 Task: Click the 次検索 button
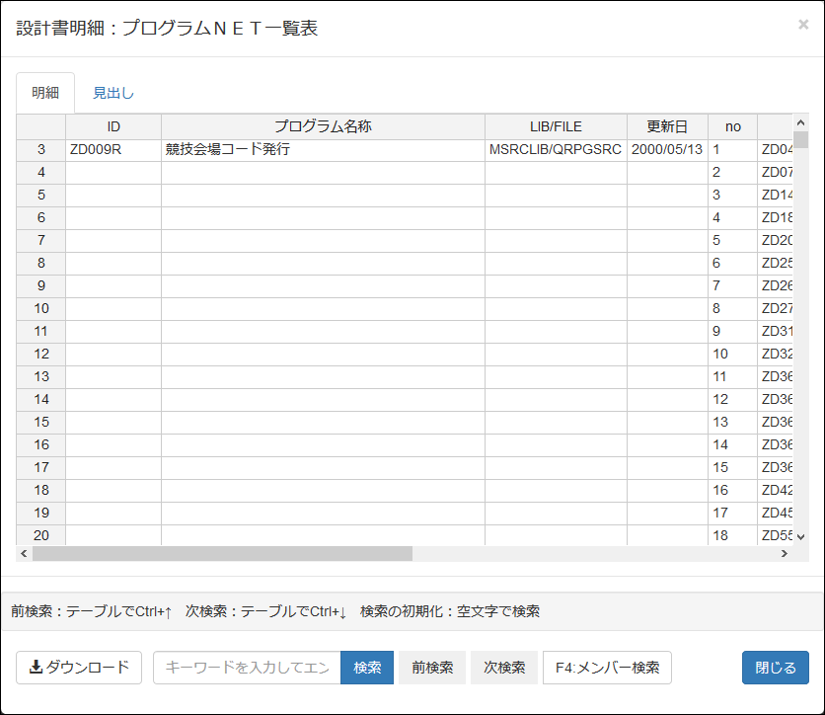click(504, 668)
